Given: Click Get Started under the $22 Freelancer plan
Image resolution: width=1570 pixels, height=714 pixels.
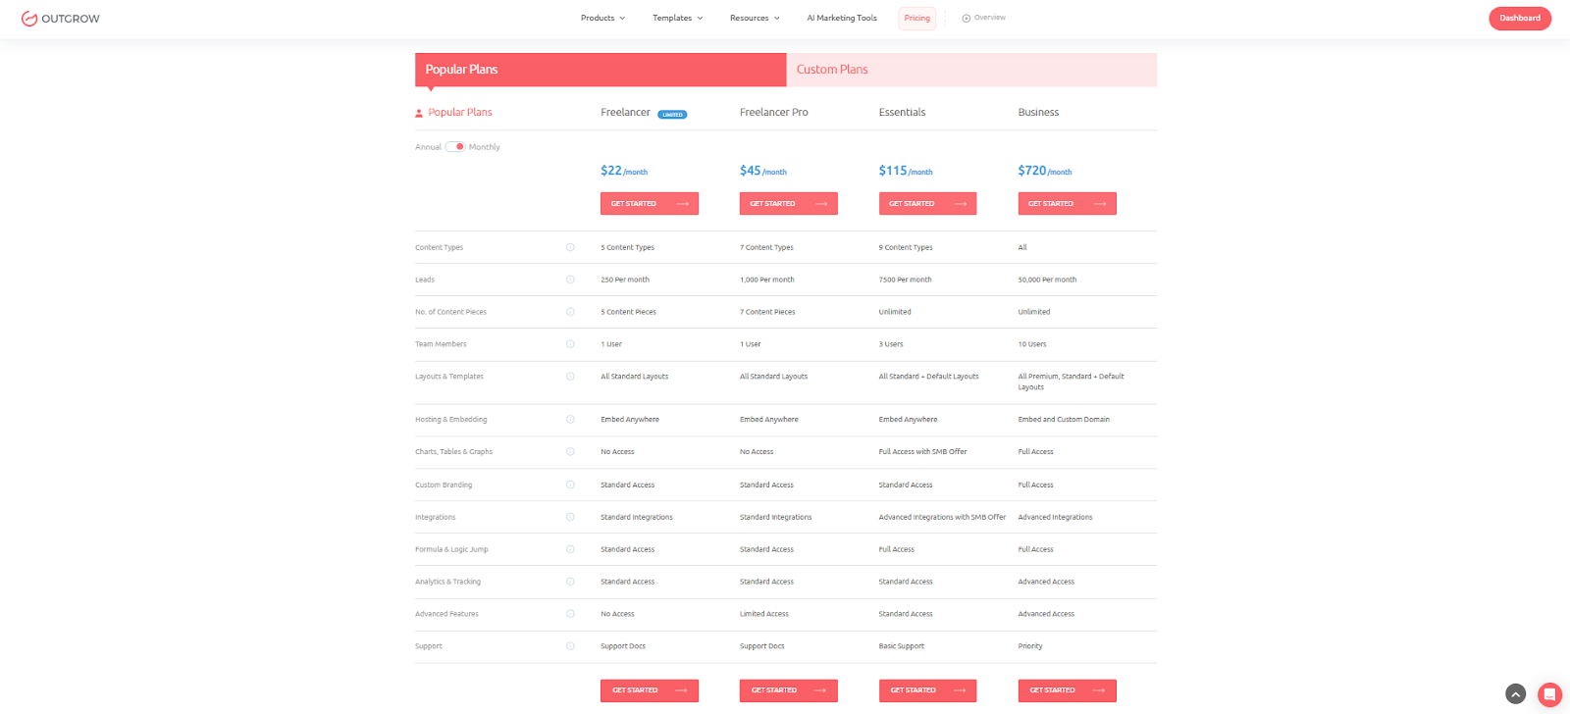Looking at the screenshot, I should (649, 204).
